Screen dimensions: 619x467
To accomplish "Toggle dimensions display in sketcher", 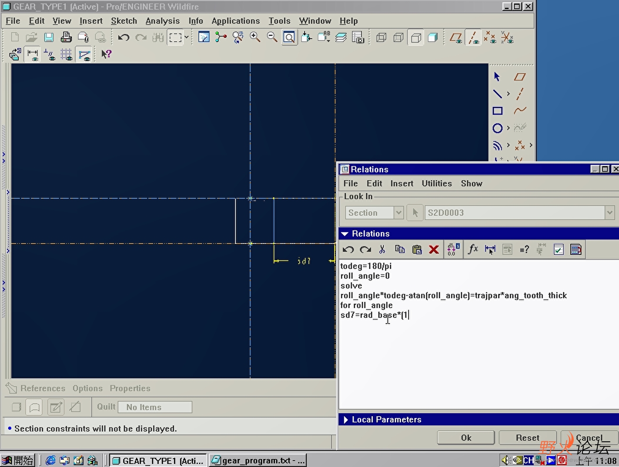I will pos(33,54).
